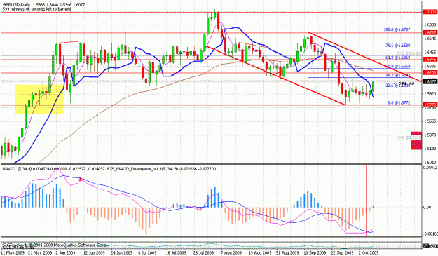Click the '22 Sep 2009' date label
The image size is (438, 256).
(343, 252)
